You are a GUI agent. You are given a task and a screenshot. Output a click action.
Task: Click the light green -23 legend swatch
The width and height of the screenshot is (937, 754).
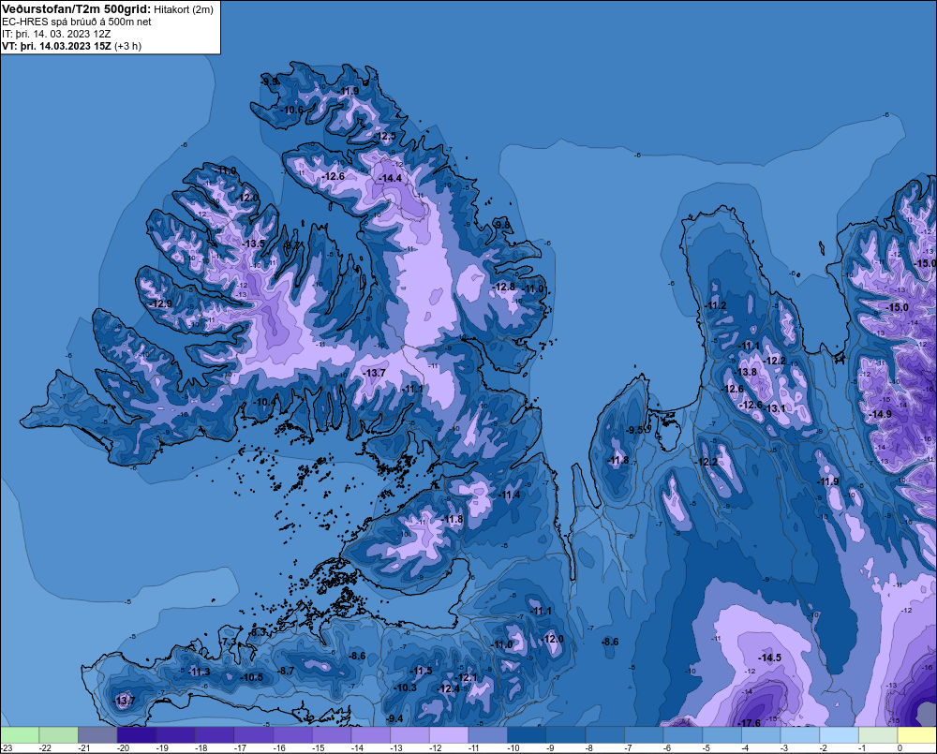[20, 735]
